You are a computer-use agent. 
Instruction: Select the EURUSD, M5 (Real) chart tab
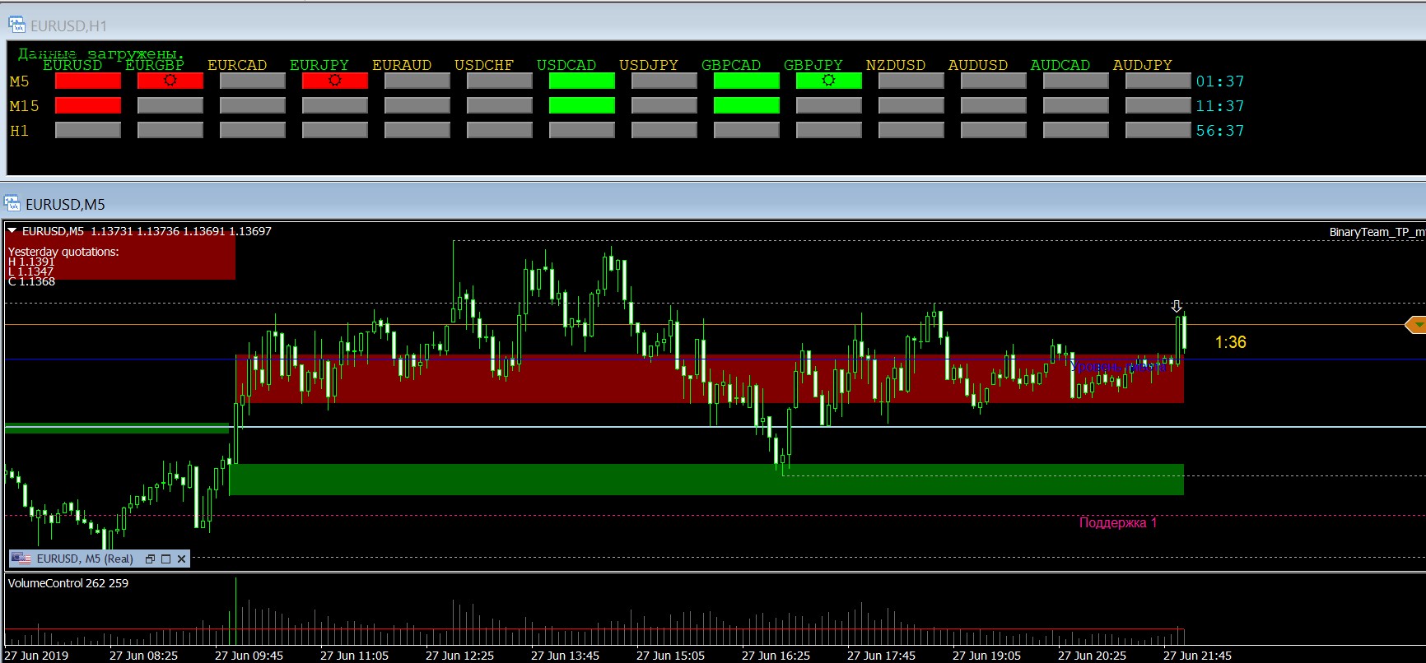85,559
